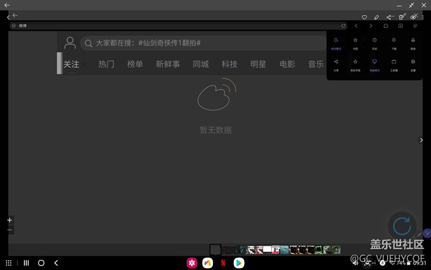Click the shield icon in address bar
The width and height of the screenshot is (431, 270).
(x=13, y=26)
